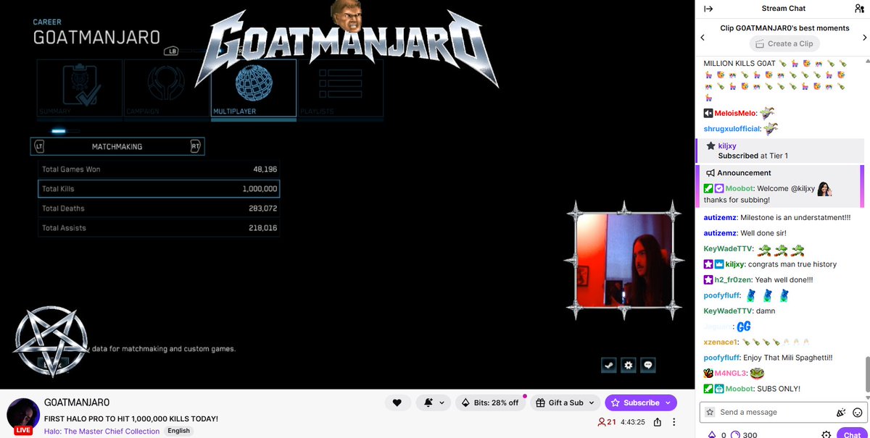Open Bits: 28% off offer

491,403
